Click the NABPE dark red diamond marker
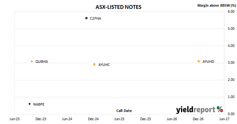Viewport: 237px width, 124px height. [x=29, y=104]
